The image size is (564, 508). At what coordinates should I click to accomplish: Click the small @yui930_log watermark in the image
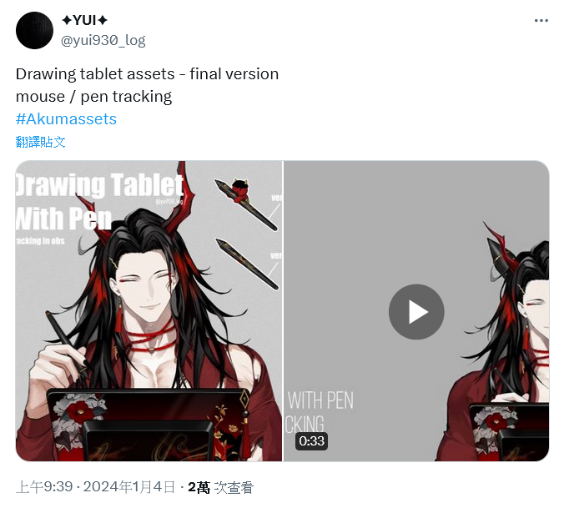[x=169, y=201]
